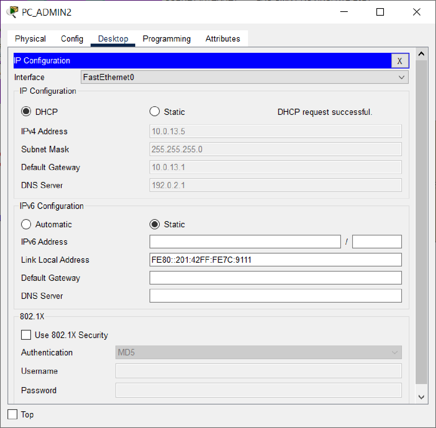This screenshot has height=428, width=436.
Task: Check the Top checkbox
Action: [12, 414]
